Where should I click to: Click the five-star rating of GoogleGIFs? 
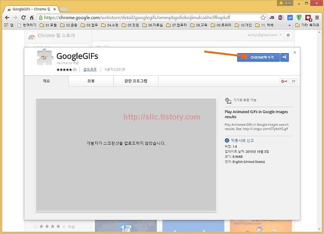tap(64, 69)
